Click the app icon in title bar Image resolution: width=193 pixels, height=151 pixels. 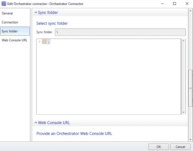pos(4,4)
